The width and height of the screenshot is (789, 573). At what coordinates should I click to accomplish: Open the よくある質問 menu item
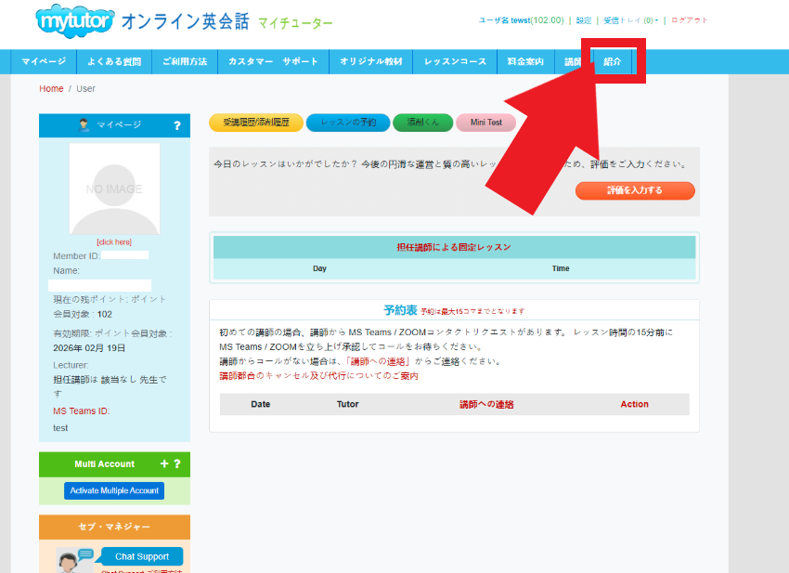pyautogui.click(x=114, y=61)
